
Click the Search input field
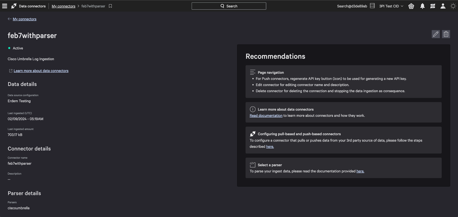point(229,6)
